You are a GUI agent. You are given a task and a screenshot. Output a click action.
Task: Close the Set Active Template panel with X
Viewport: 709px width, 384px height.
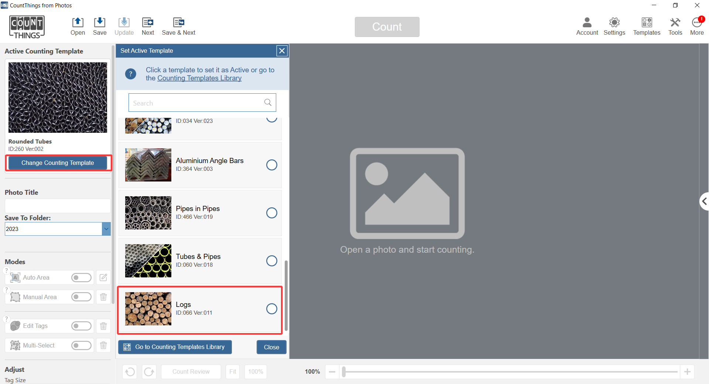[x=282, y=51]
